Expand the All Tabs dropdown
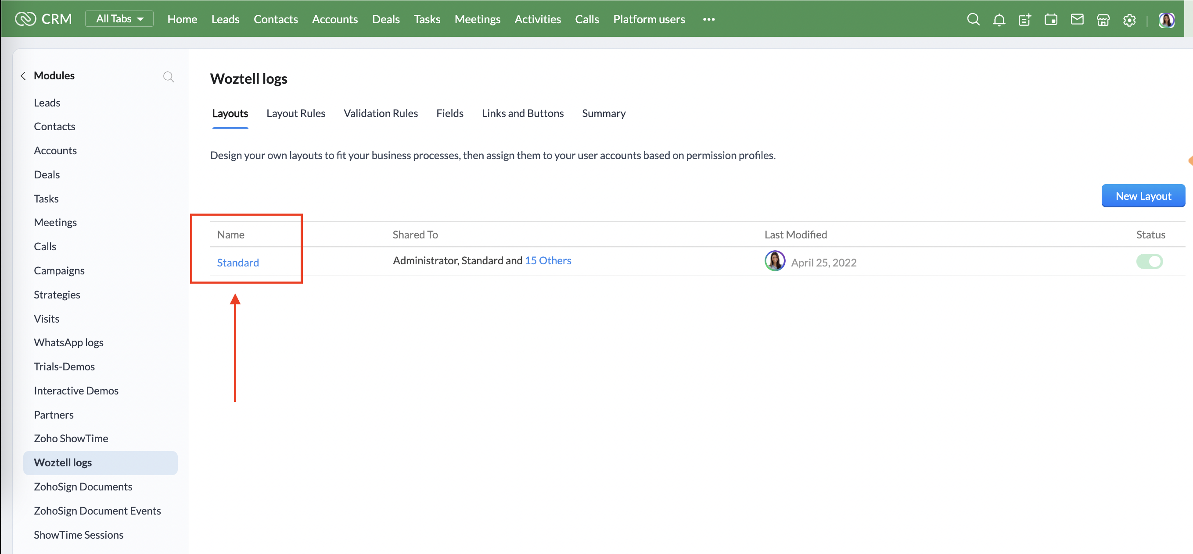 pyautogui.click(x=119, y=18)
